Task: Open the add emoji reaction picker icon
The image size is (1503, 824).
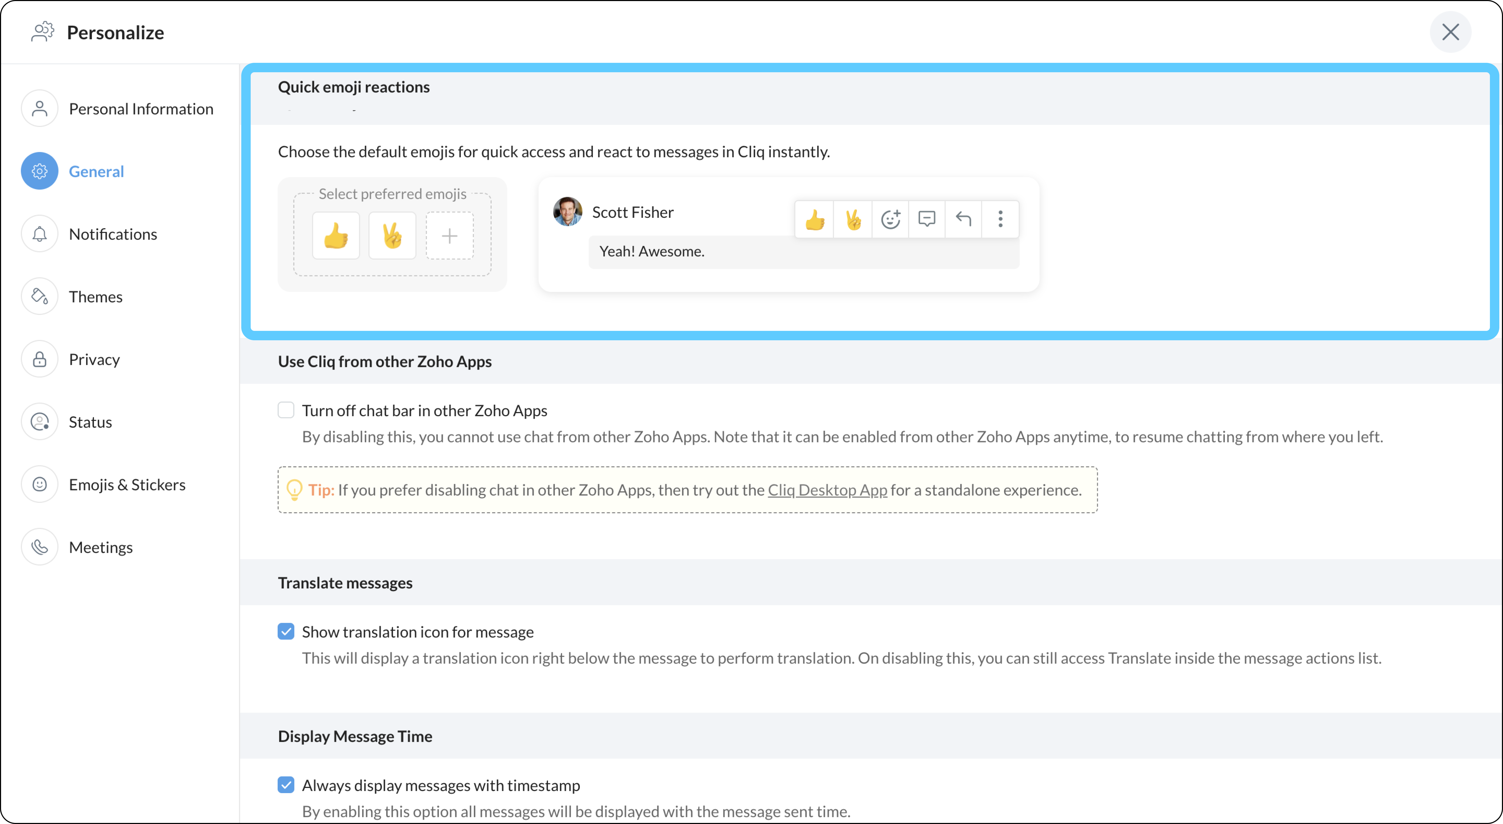Action: pyautogui.click(x=890, y=219)
